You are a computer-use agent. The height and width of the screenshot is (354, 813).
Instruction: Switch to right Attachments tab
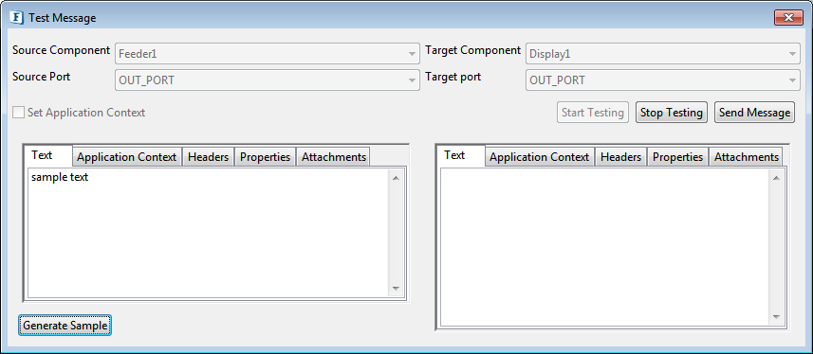pos(746,157)
